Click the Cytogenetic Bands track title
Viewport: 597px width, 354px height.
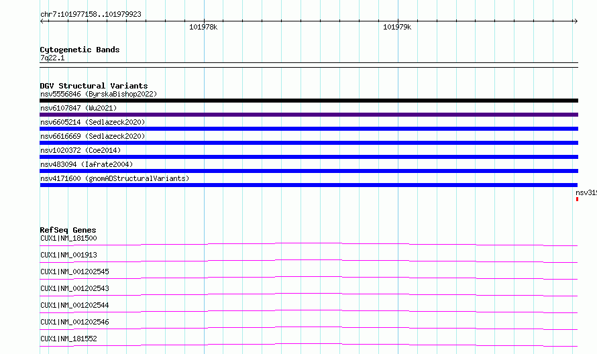point(80,50)
